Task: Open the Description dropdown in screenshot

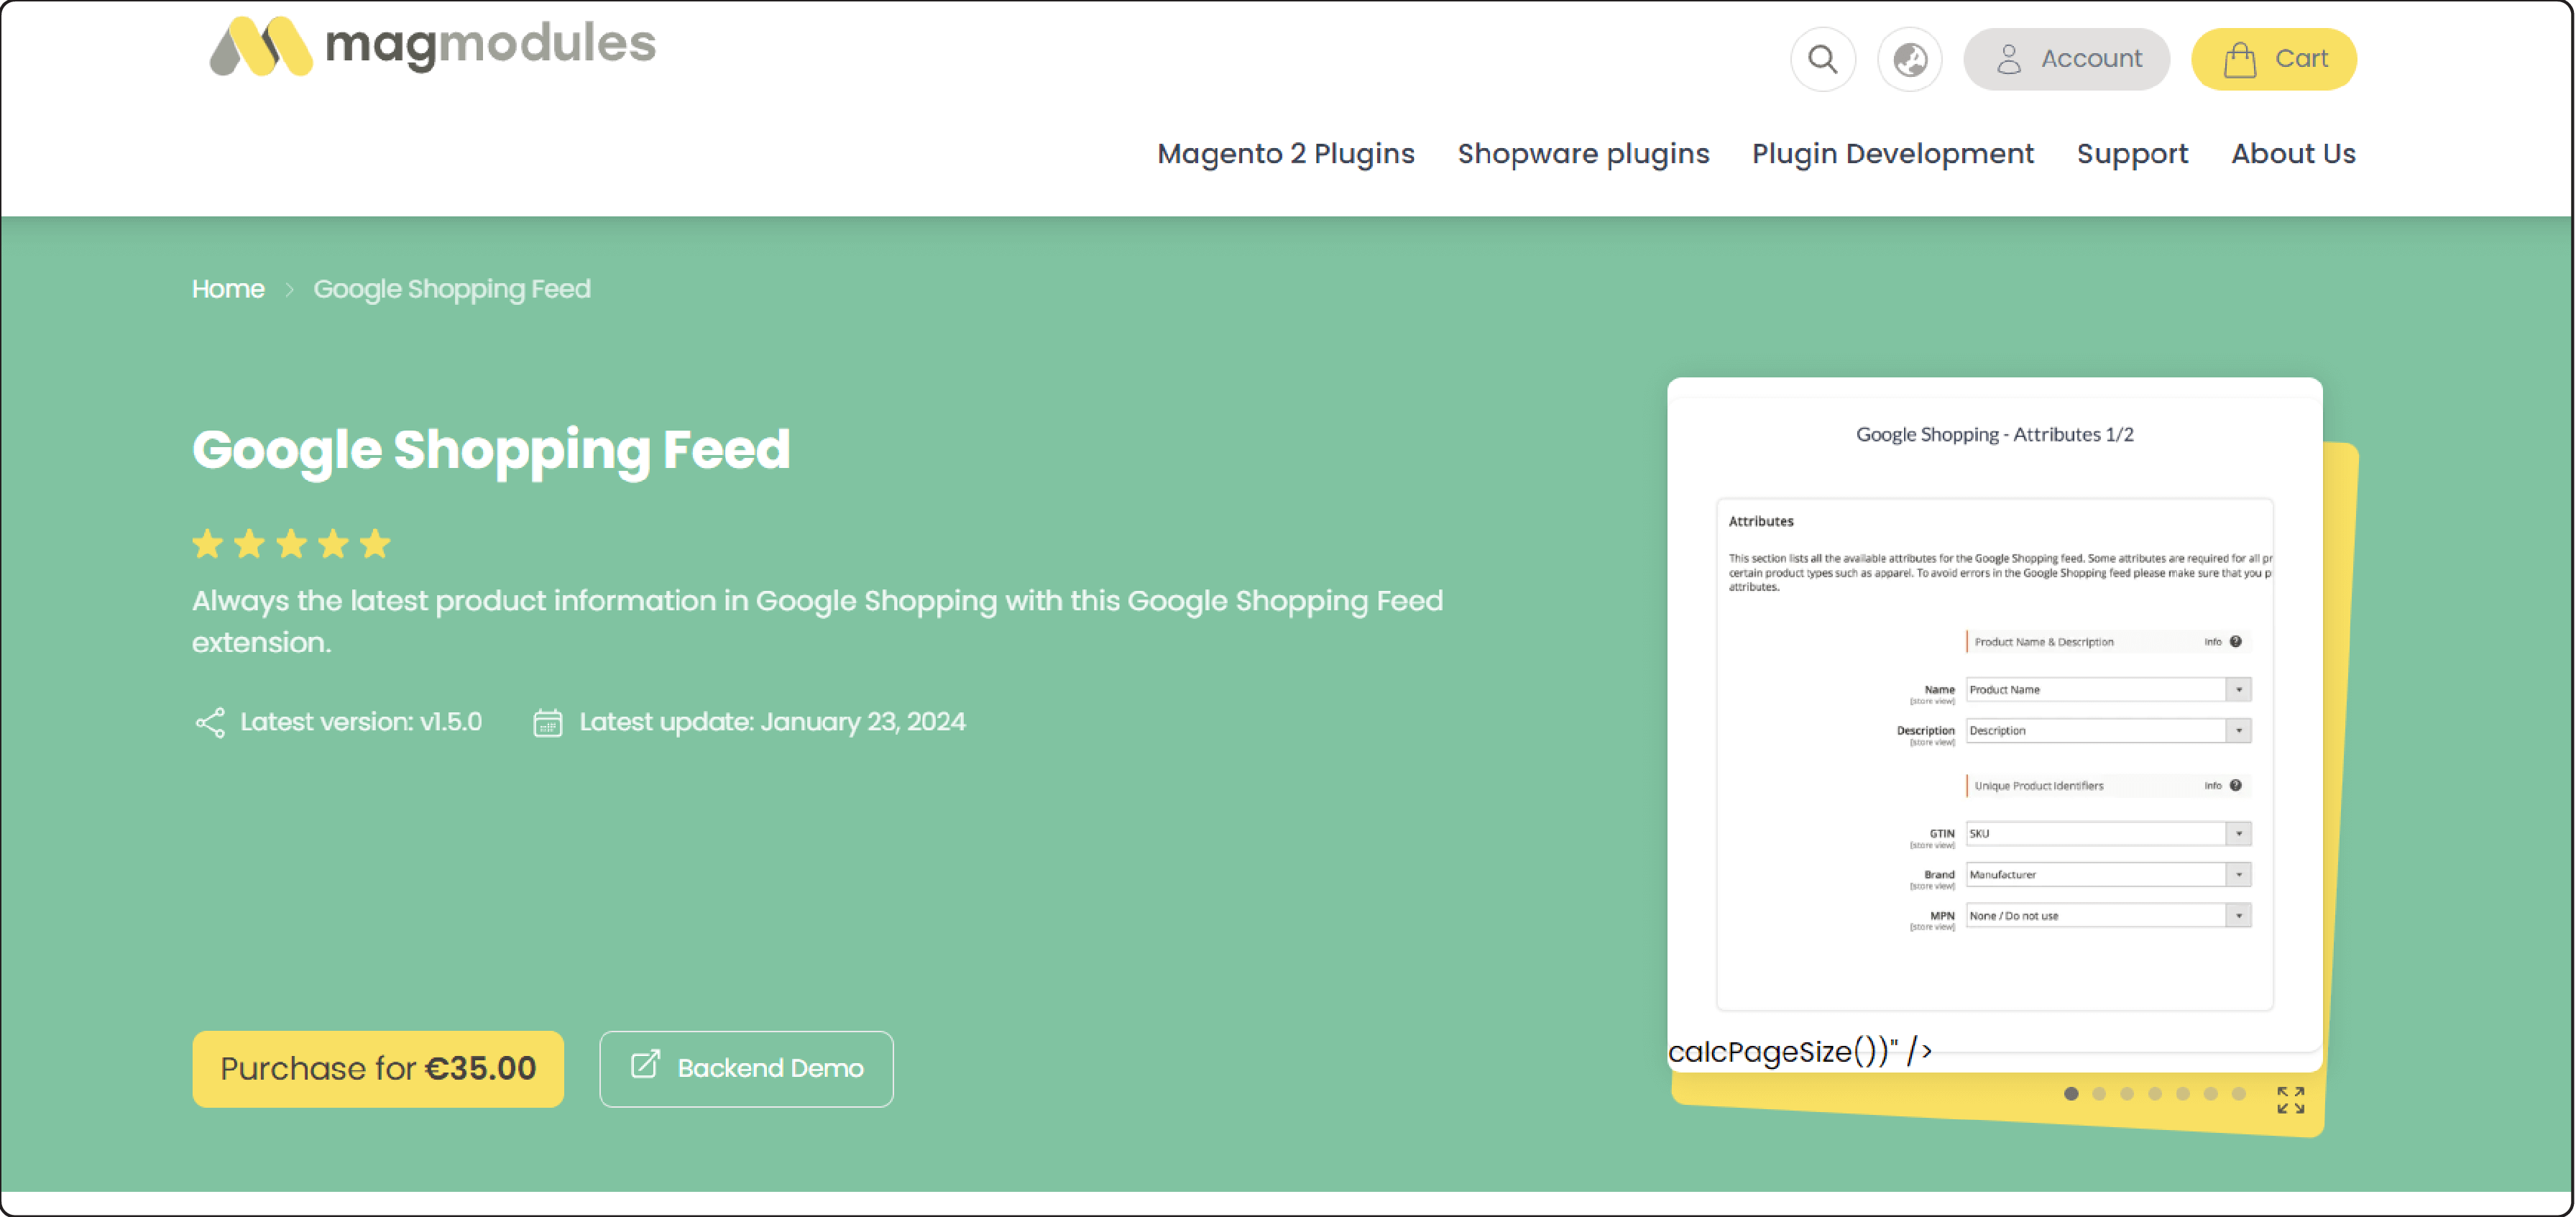Action: pyautogui.click(x=2108, y=731)
